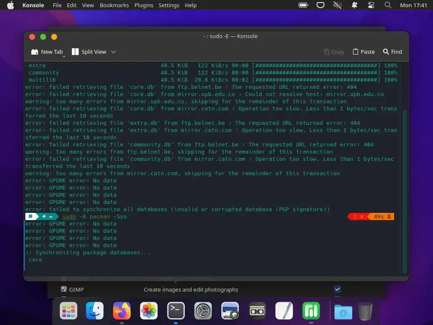Open the Konsole application menu
The width and height of the screenshot is (433, 325).
[33, 5]
